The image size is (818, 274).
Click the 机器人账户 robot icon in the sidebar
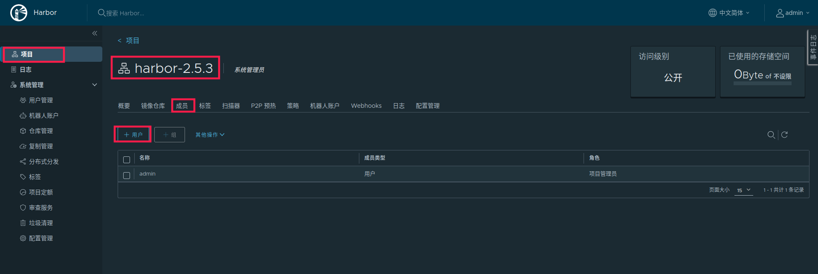click(23, 115)
